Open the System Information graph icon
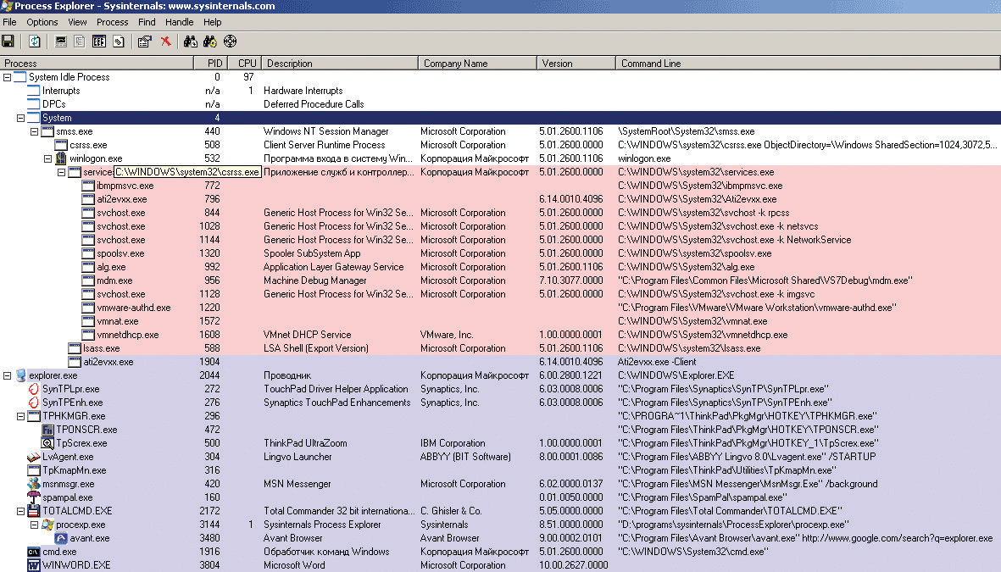Viewport: 1001px width, 572px height. 61,42
